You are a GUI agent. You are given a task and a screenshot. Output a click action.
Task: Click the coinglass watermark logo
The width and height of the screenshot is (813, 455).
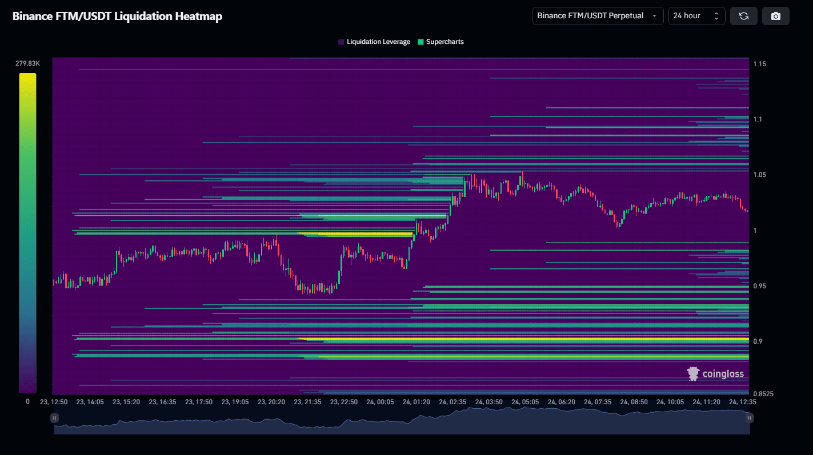point(715,374)
